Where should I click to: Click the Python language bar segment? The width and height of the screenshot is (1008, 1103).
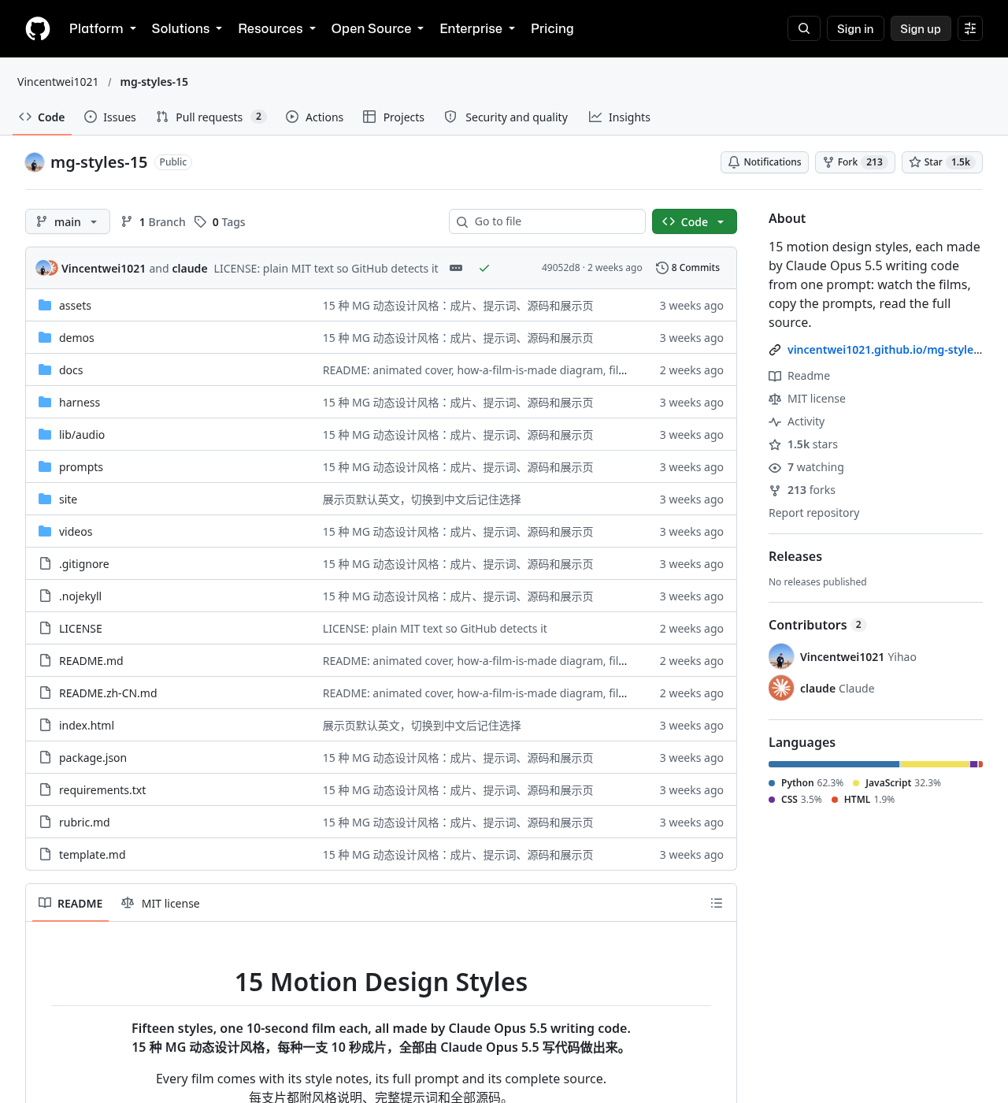[x=834, y=764]
